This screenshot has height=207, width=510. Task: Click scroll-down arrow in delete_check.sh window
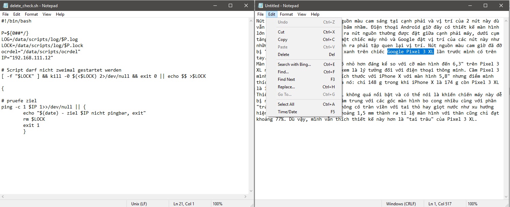pos(252,191)
